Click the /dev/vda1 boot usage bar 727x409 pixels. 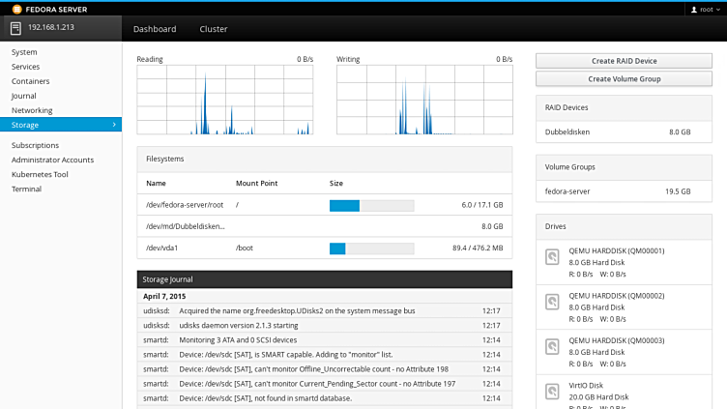click(x=371, y=248)
